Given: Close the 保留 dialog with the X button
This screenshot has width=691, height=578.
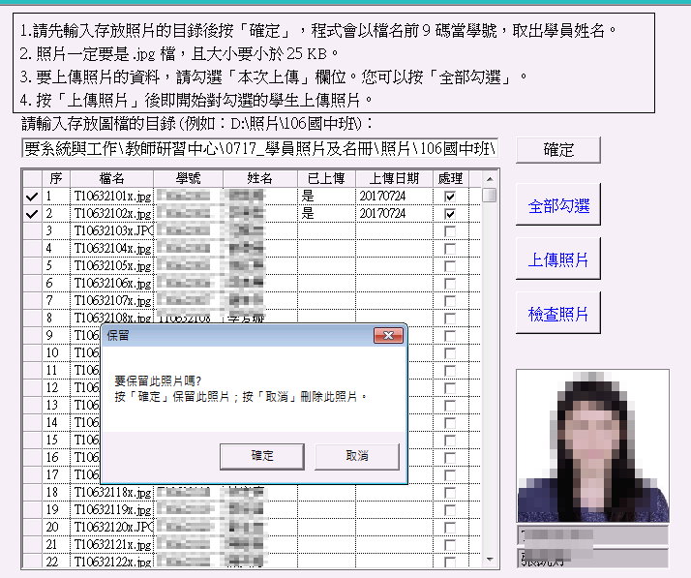Looking at the screenshot, I should click(389, 335).
